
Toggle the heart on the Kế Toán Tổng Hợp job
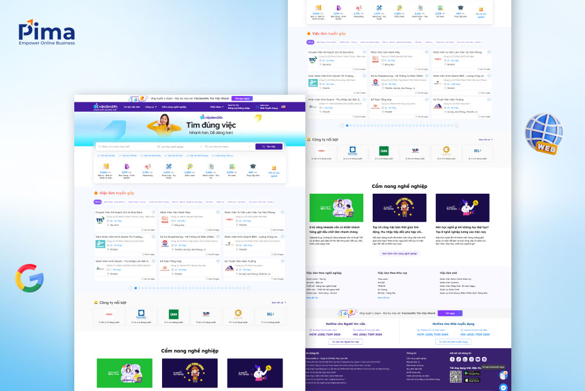218,261
